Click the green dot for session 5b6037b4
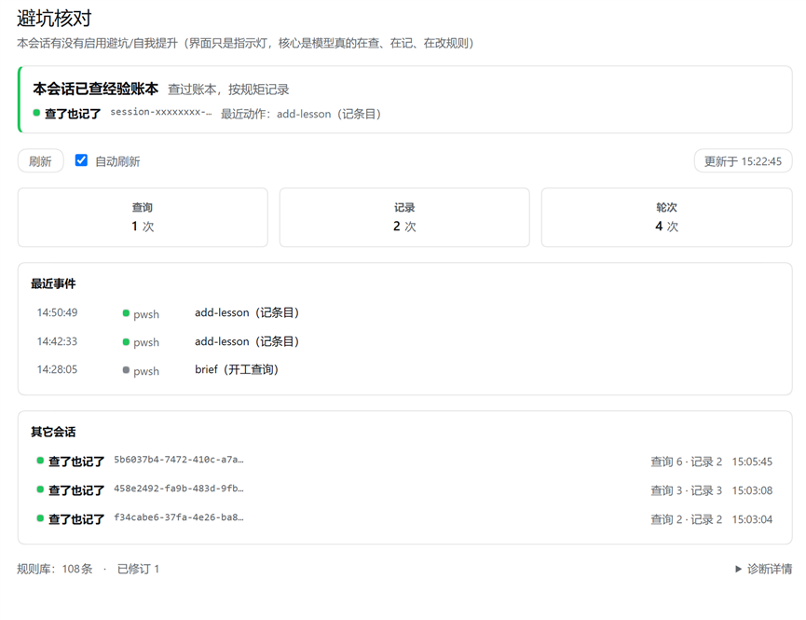Screen dimensions: 806x620 coord(40,461)
